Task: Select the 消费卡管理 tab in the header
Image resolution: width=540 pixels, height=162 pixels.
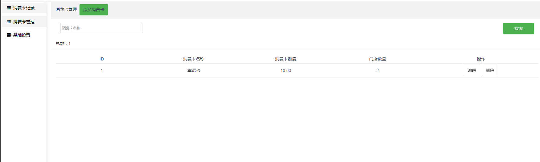Action: (x=66, y=10)
